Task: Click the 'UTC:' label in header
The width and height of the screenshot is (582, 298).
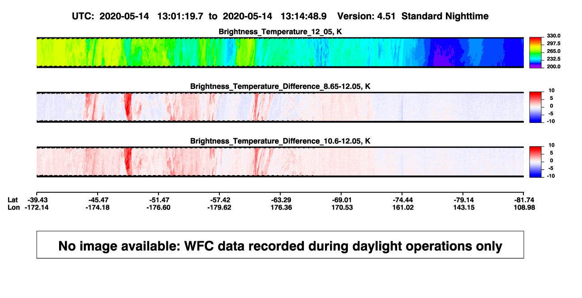Action: (x=82, y=17)
